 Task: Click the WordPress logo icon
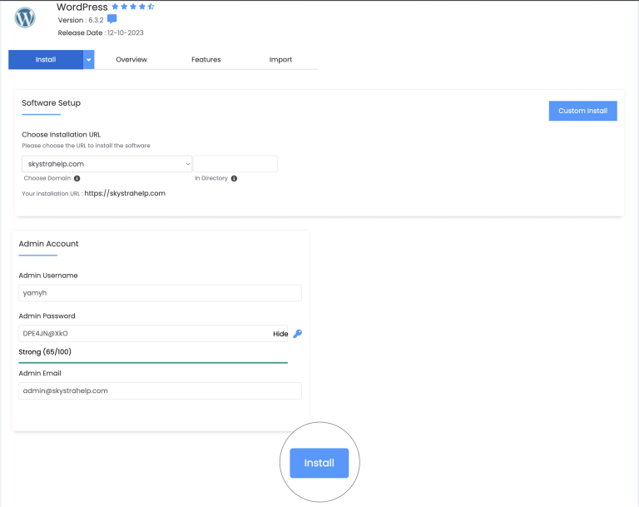coord(25,17)
